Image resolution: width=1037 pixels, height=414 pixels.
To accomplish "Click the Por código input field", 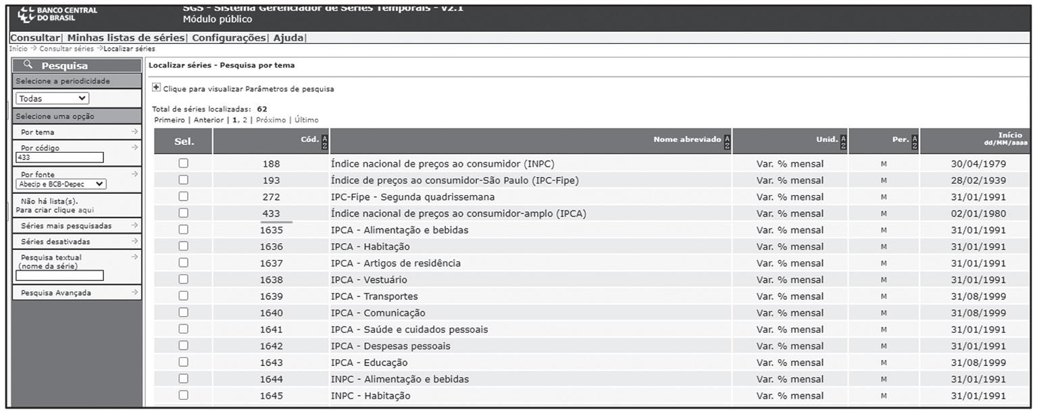I will (x=60, y=157).
